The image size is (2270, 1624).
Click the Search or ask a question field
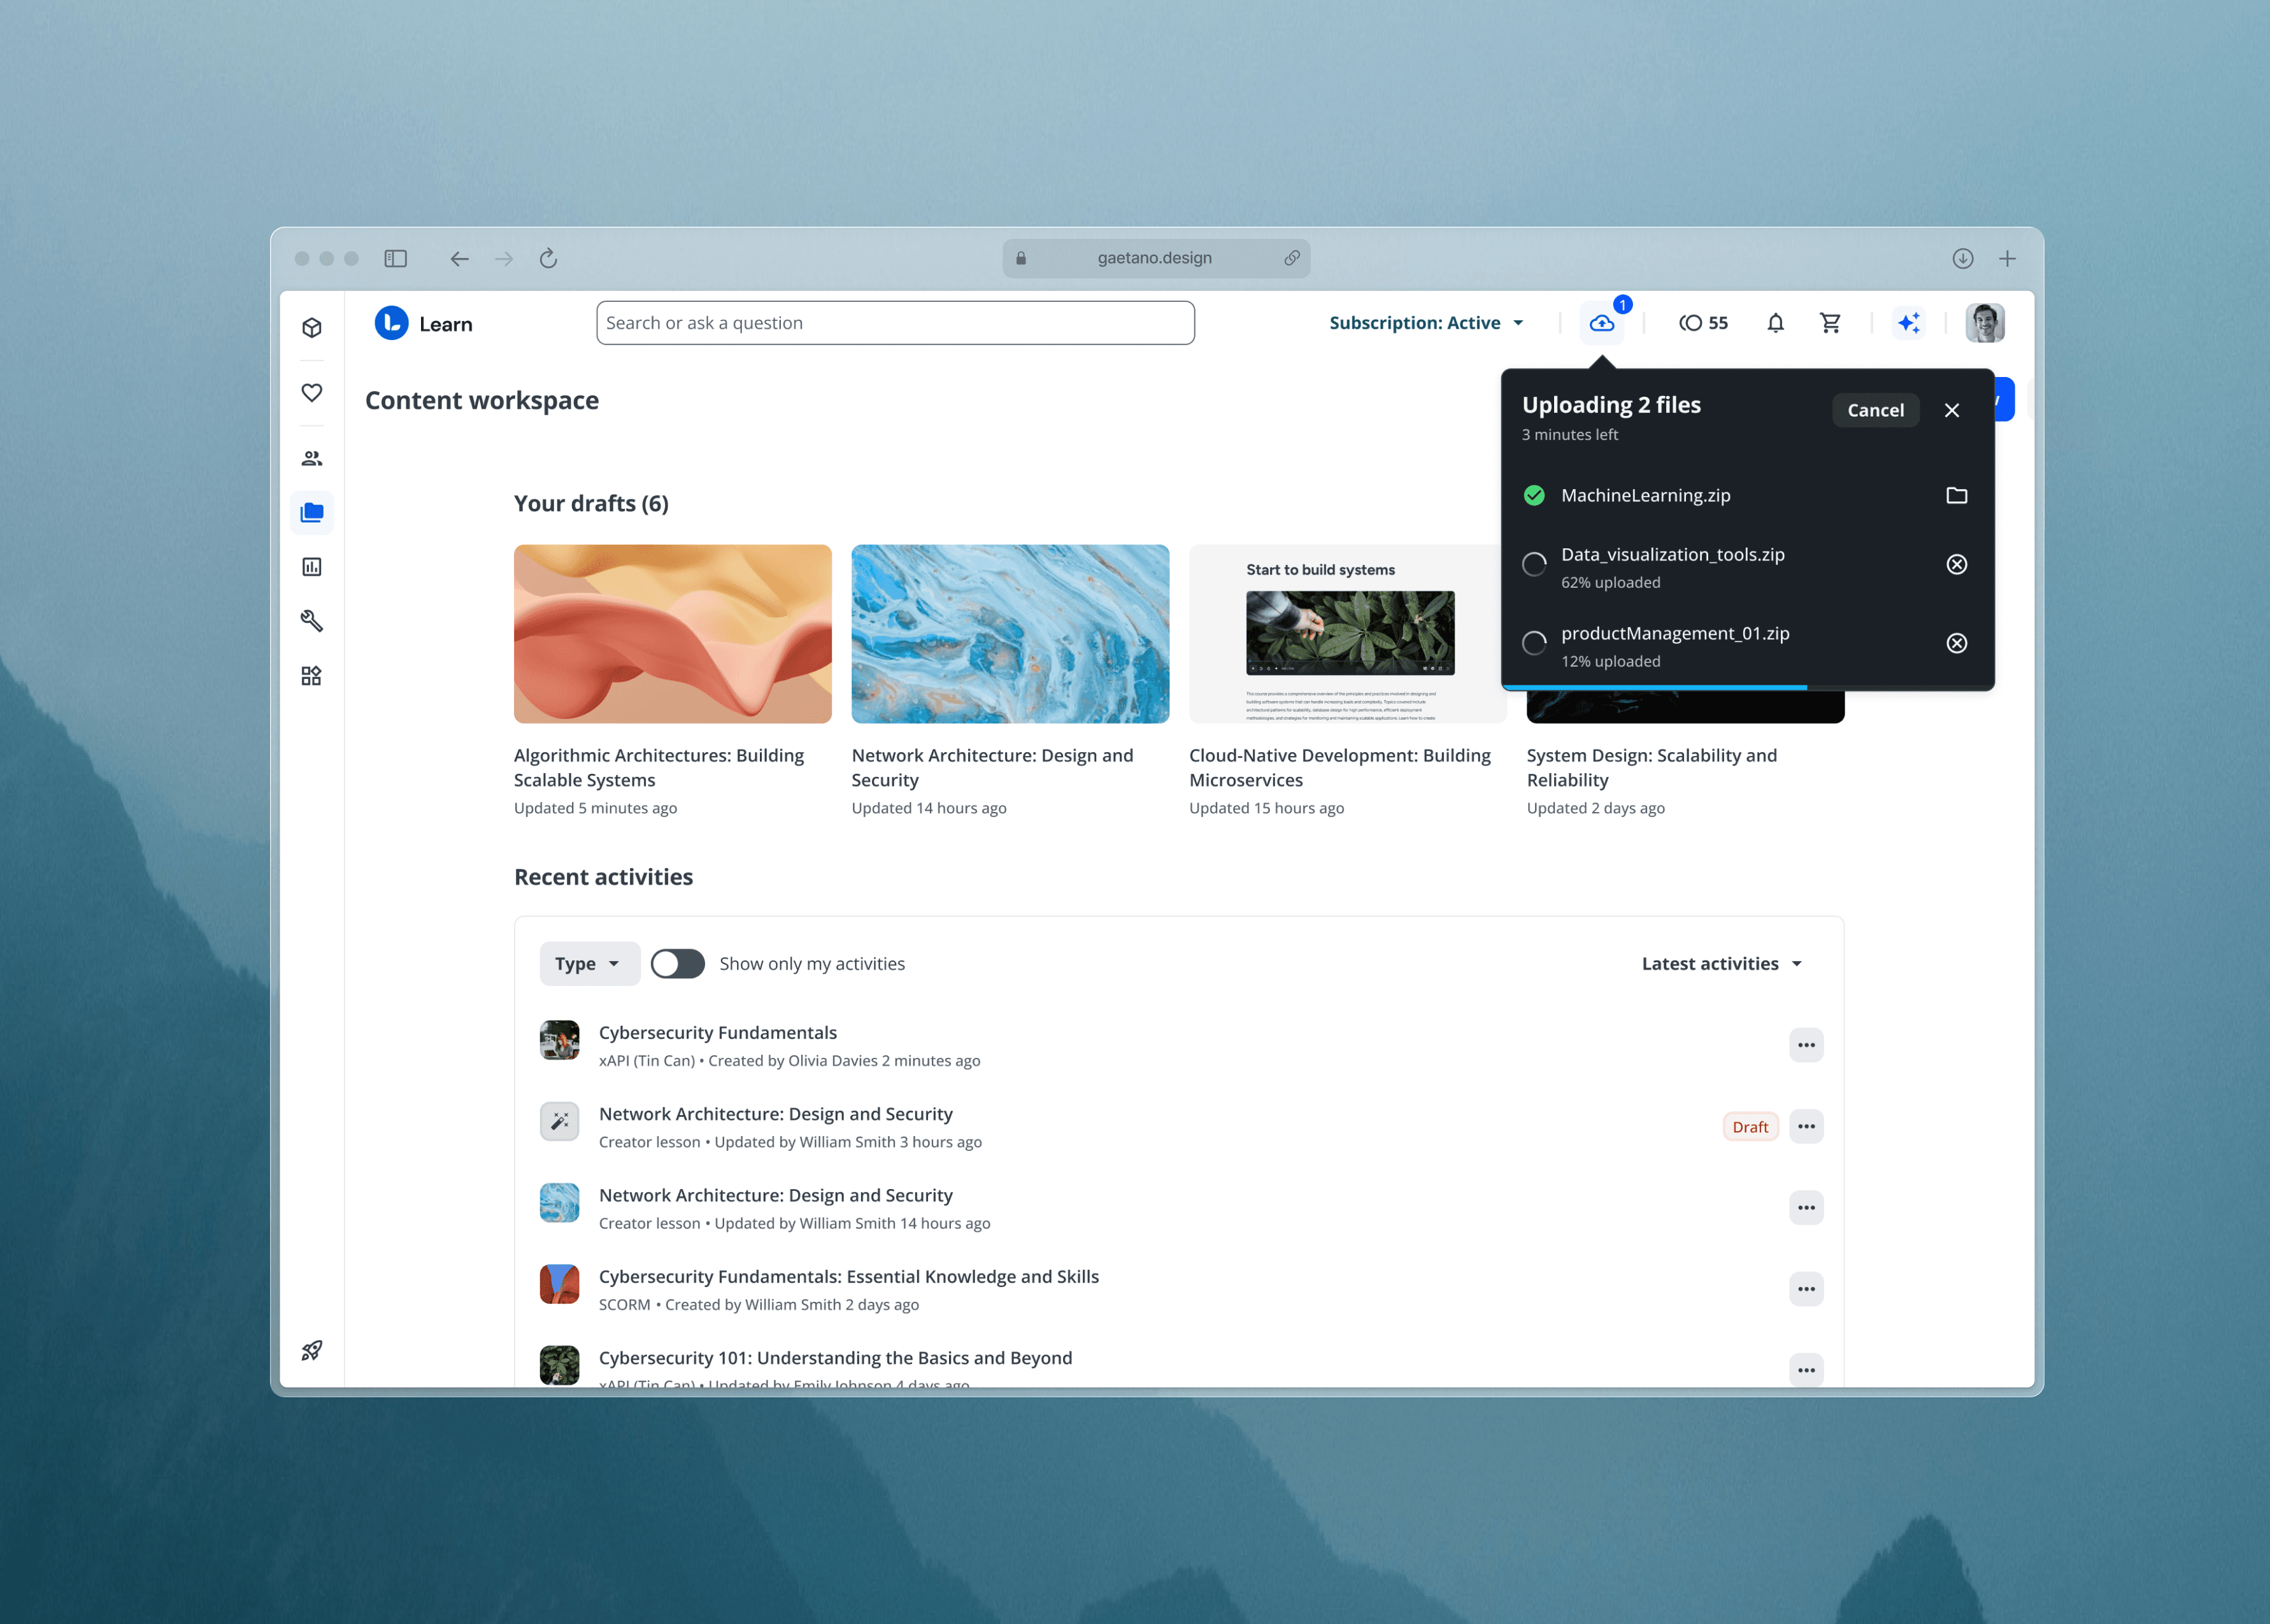[x=895, y=323]
